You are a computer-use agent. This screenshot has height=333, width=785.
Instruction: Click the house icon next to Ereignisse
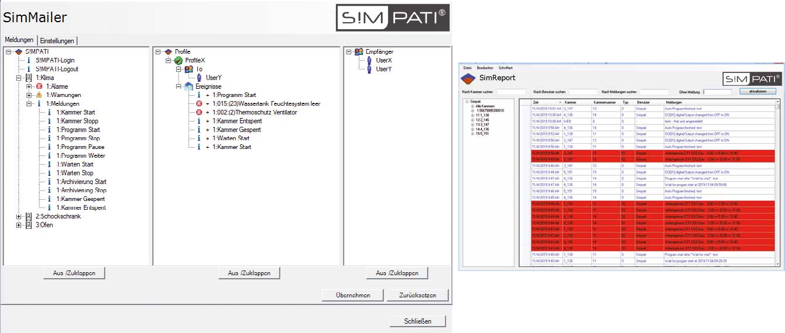(x=188, y=86)
